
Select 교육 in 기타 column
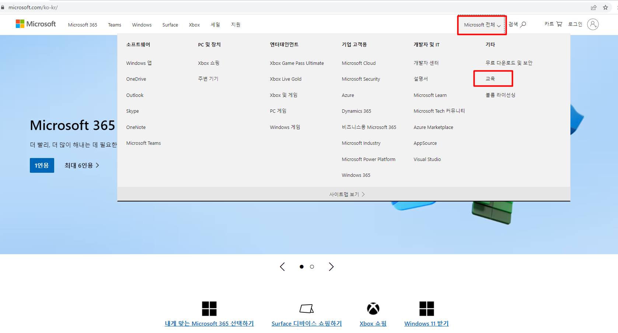click(x=490, y=78)
